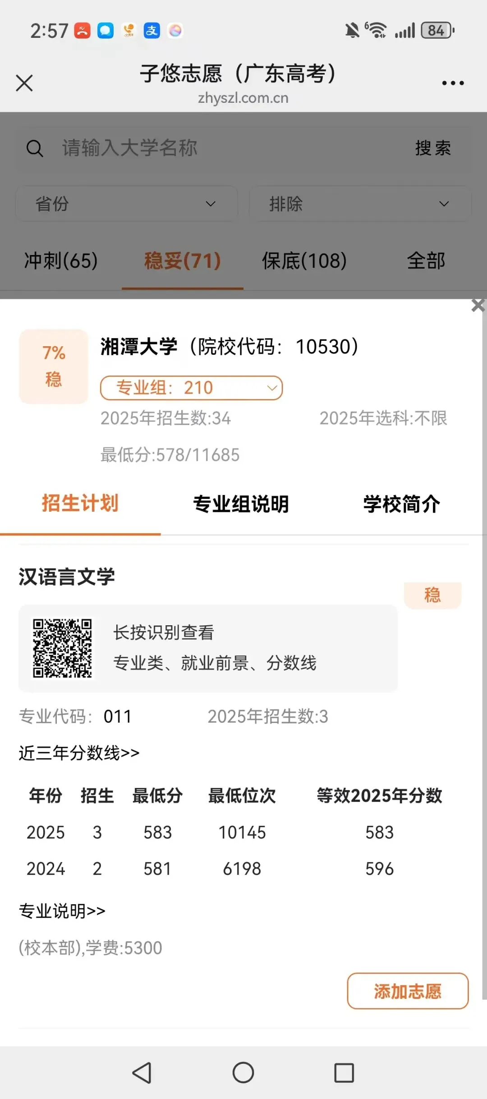Image resolution: width=487 pixels, height=1099 pixels.
Task: Tap the search magnifier icon
Action: coord(35,148)
